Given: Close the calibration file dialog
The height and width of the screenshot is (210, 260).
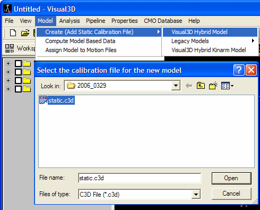Looking at the screenshot, I should point(251,70).
